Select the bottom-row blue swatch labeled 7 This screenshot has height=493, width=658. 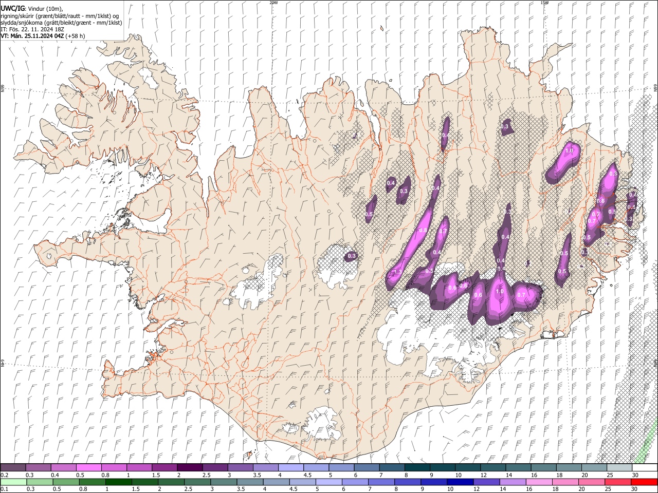coord(381,482)
